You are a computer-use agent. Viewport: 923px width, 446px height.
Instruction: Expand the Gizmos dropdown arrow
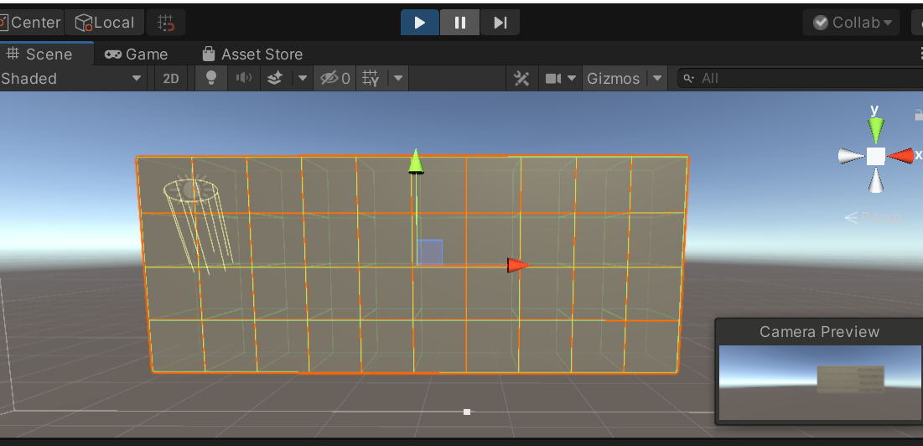point(657,78)
